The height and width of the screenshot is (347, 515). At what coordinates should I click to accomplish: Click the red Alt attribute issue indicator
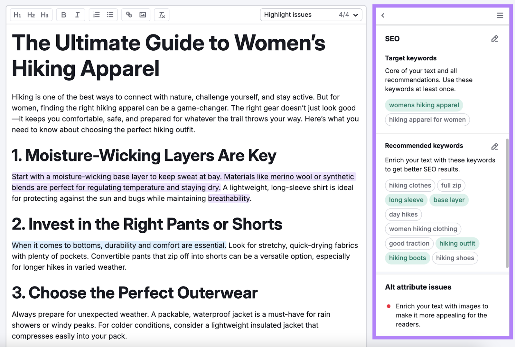click(x=389, y=306)
